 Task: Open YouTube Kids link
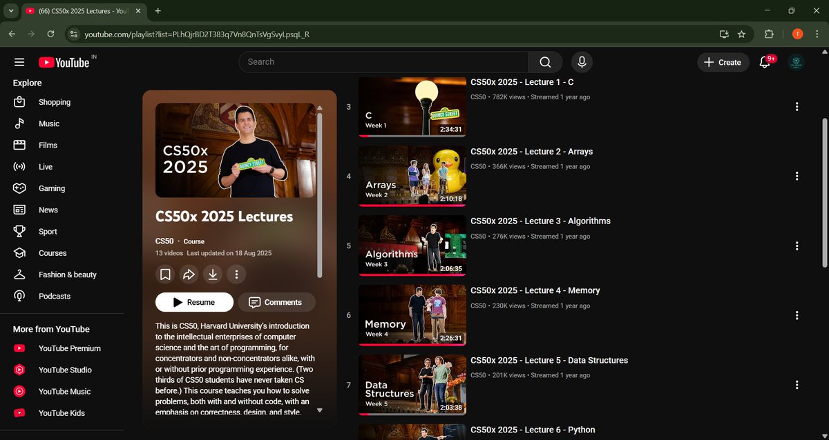pos(62,413)
